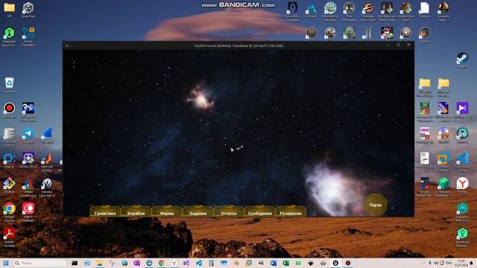
Task: Open the Сообщения tab
Action: point(260,211)
